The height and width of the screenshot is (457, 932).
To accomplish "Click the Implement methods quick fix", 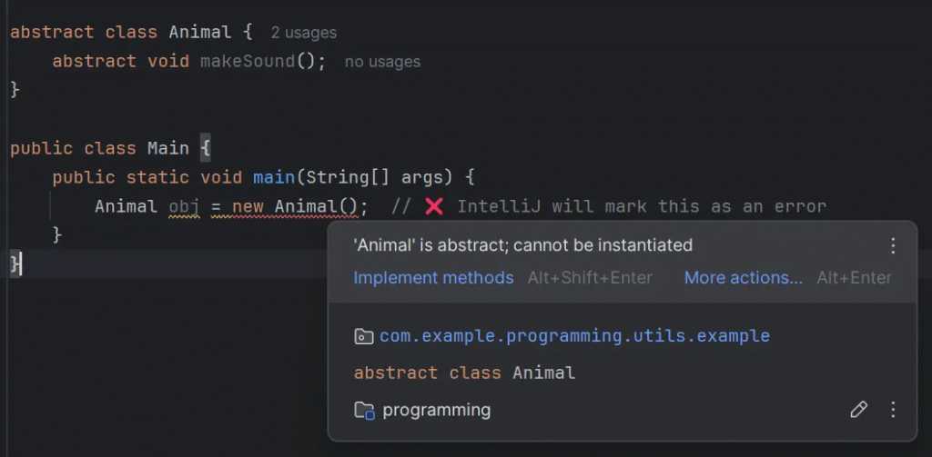I will pyautogui.click(x=433, y=278).
